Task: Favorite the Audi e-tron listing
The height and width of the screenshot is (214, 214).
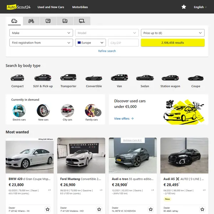Action: point(151,209)
